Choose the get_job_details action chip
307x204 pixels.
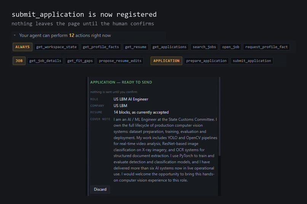pos(45,61)
